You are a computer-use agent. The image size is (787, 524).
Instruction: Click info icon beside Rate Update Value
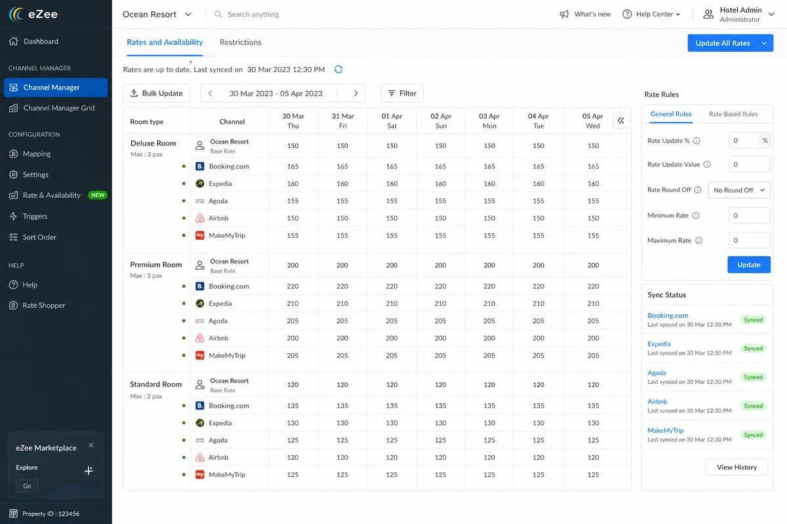[x=707, y=165]
